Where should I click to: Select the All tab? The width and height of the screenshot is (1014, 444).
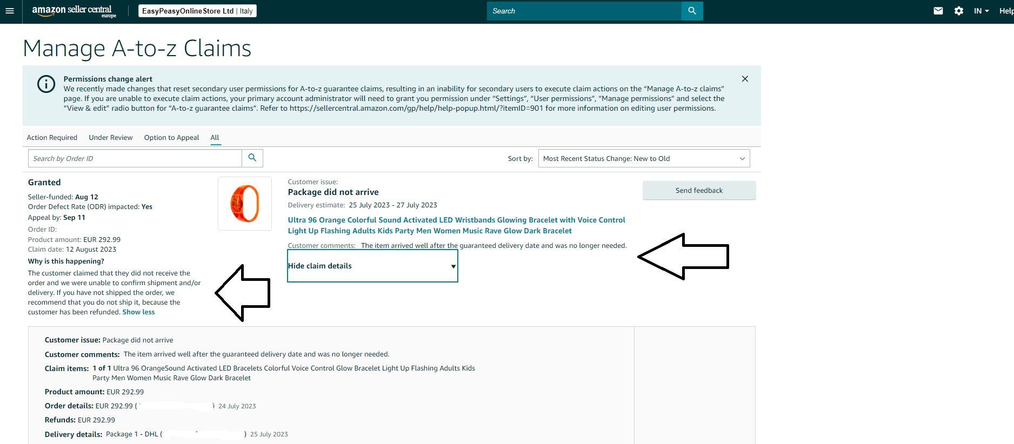click(215, 138)
